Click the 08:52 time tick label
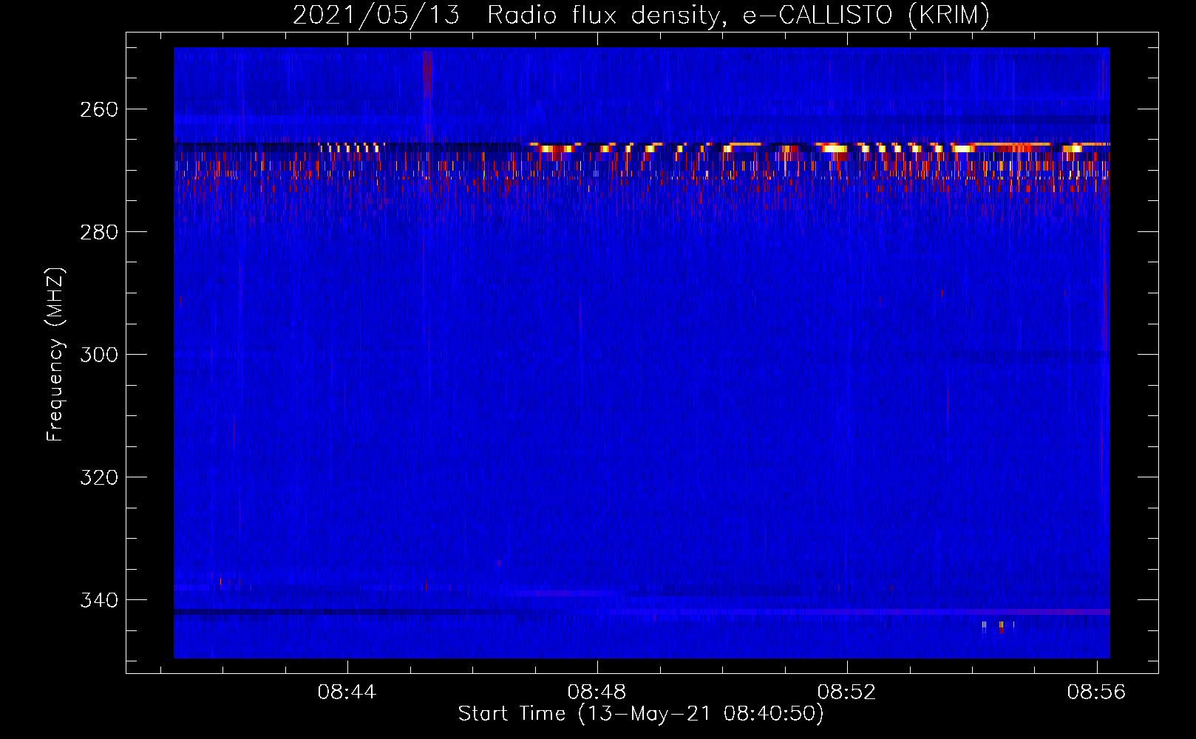 pos(846,692)
